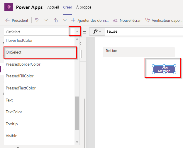183x148 pixels.
Task: Choose HoverTextColor from the property list
Action: pos(39,40)
